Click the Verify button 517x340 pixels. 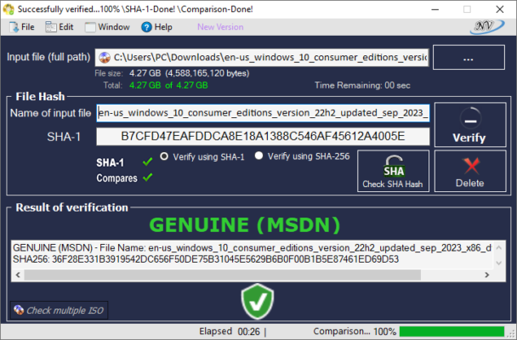pyautogui.click(x=470, y=125)
